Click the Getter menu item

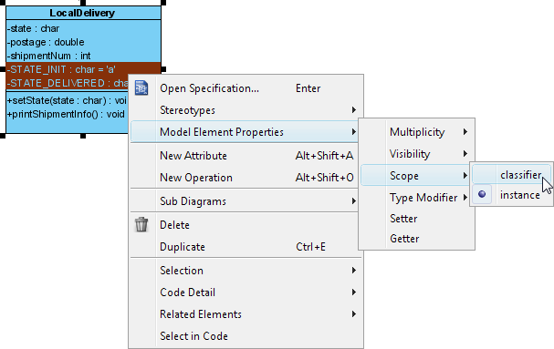(416, 239)
